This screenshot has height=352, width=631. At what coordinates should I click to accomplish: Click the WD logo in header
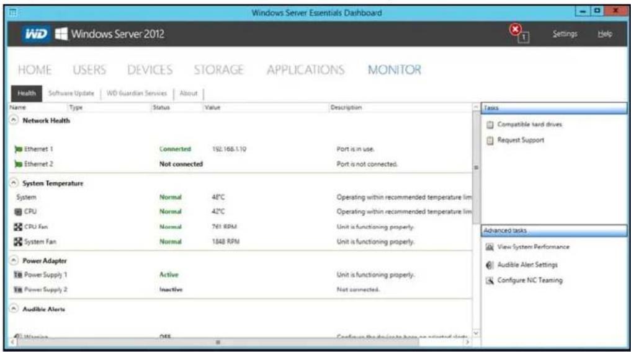click(x=36, y=33)
